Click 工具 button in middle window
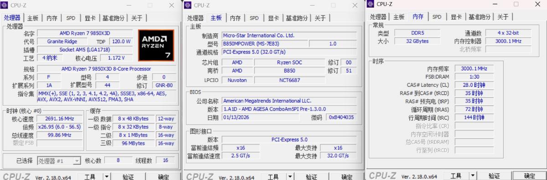This screenshot has height=180, width=547. pos(273,177)
